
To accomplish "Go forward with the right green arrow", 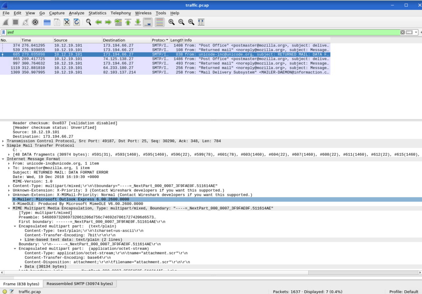I will (108, 22).
